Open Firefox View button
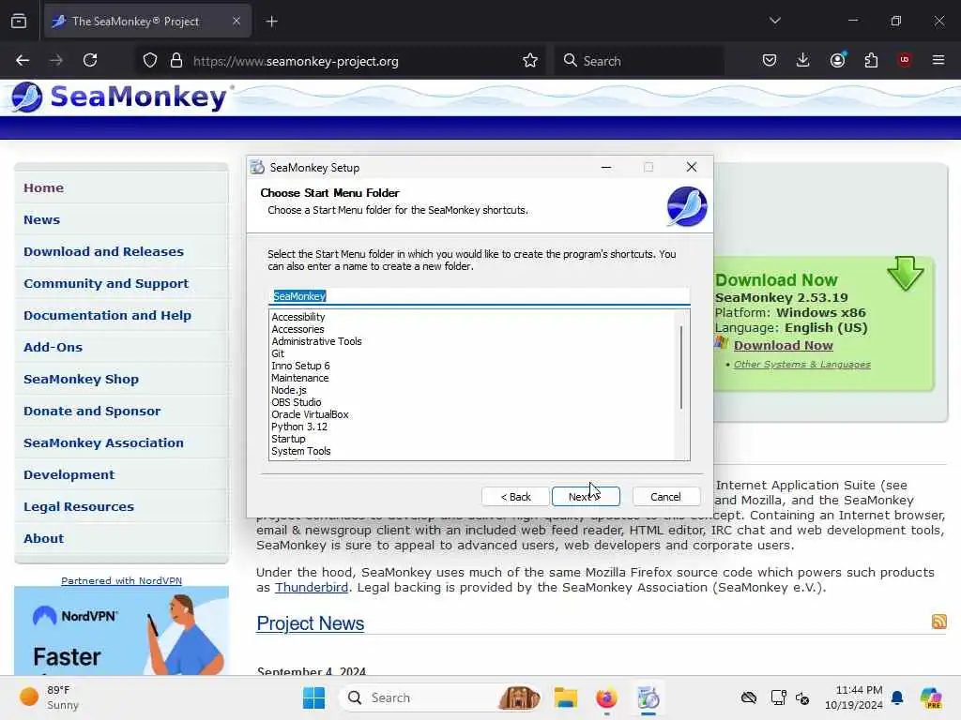The height and width of the screenshot is (720, 961). point(19,22)
